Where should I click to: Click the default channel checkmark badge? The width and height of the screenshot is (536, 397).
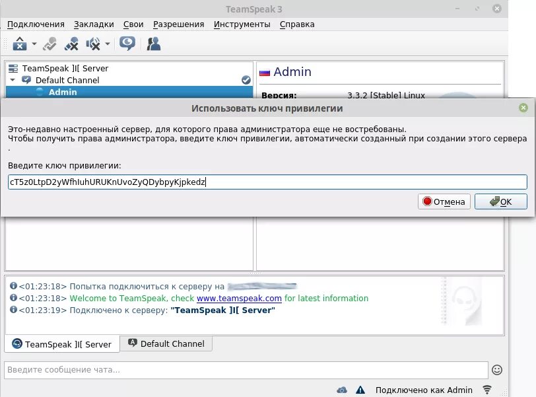coord(246,80)
